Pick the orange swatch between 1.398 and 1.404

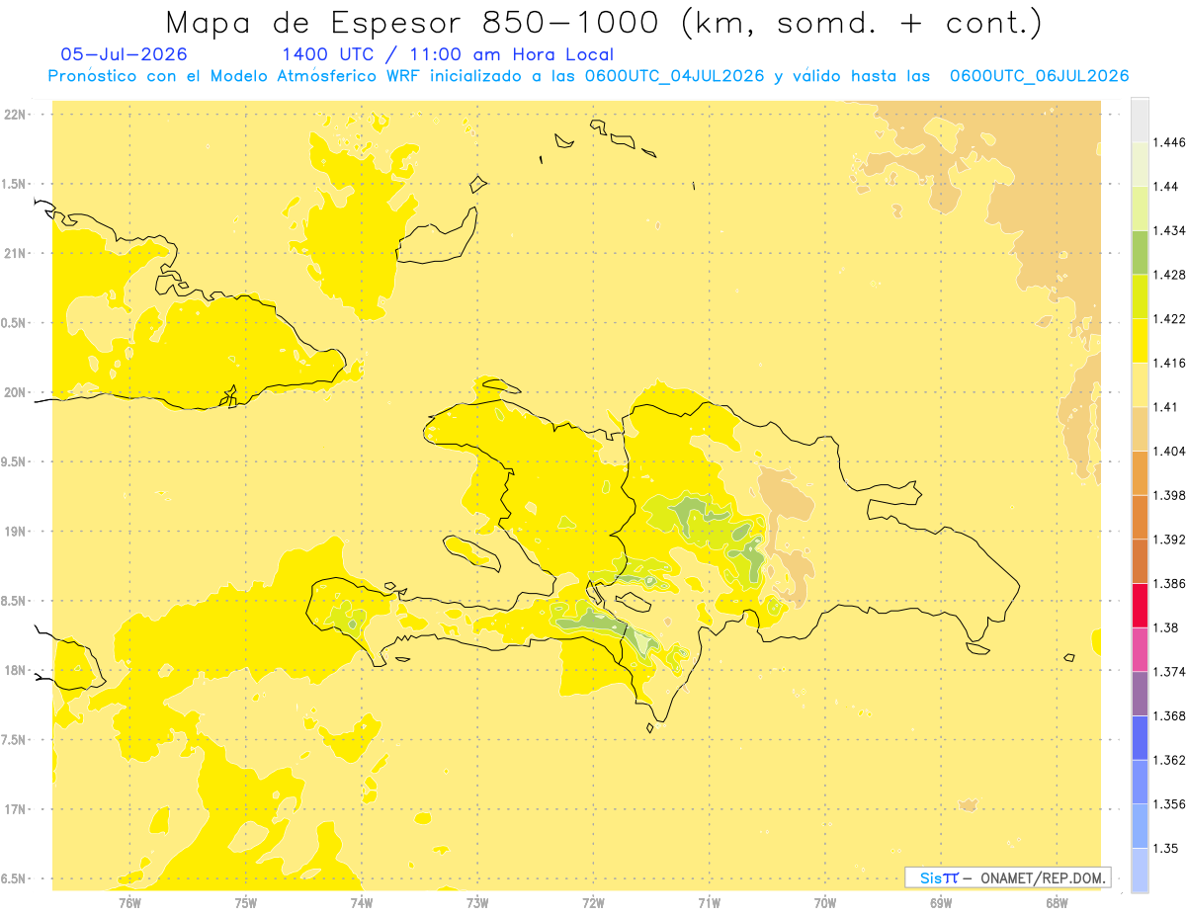1140,473
